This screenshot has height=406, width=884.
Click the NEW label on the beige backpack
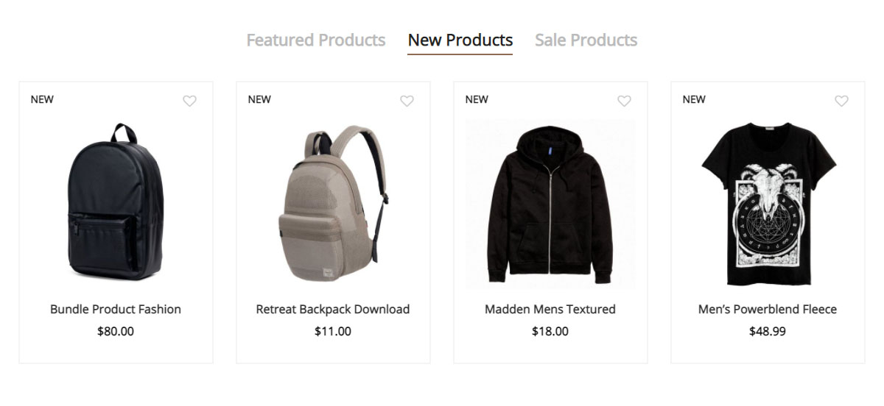(259, 99)
